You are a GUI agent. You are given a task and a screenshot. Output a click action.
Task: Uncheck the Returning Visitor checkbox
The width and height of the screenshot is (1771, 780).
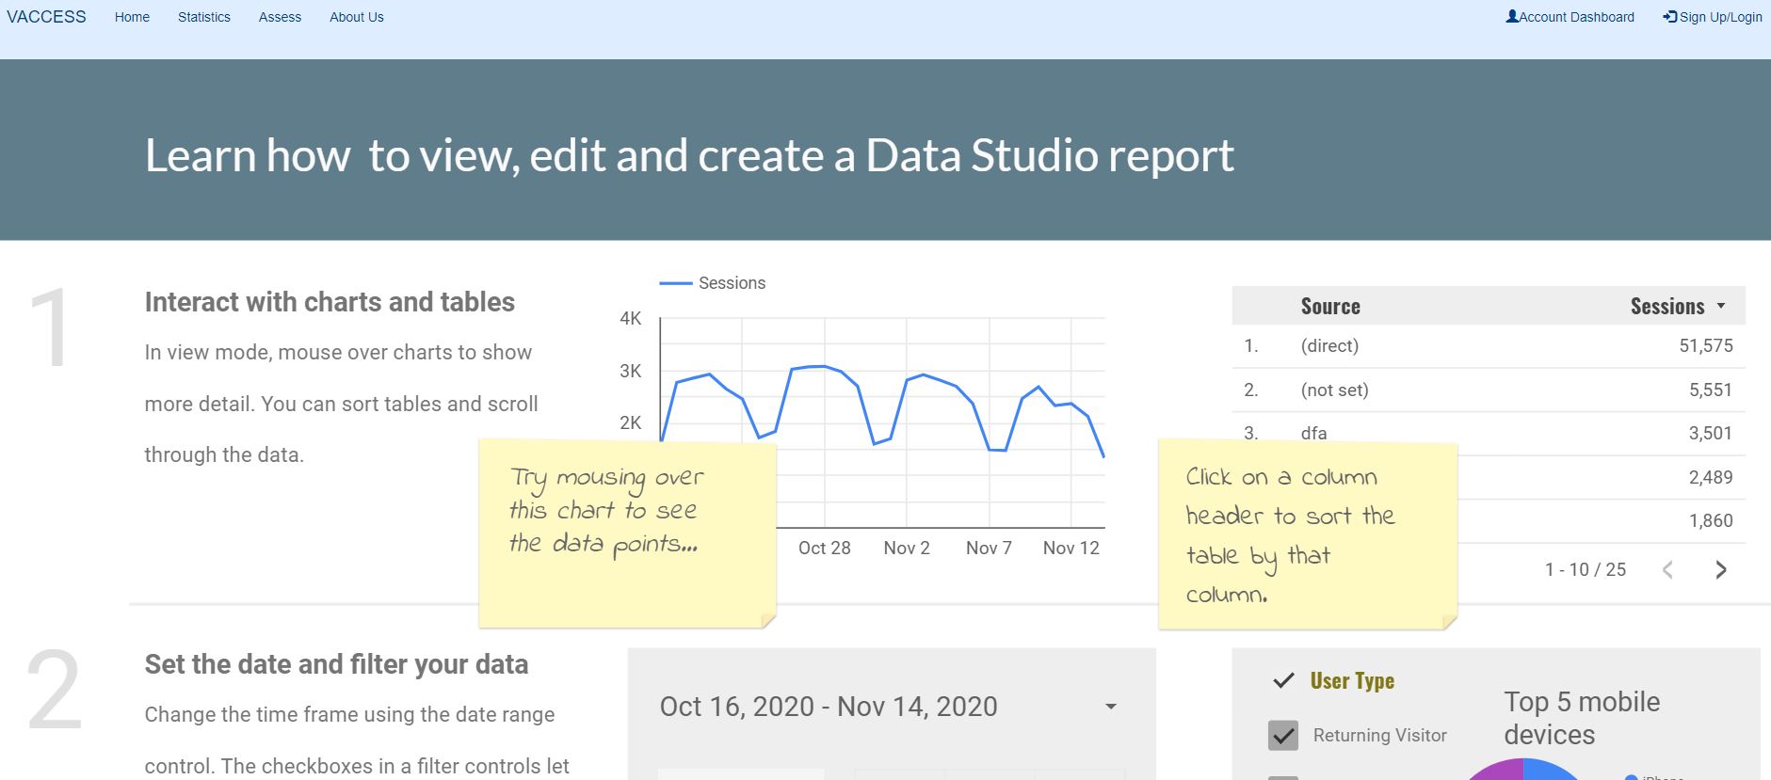pyautogui.click(x=1283, y=735)
